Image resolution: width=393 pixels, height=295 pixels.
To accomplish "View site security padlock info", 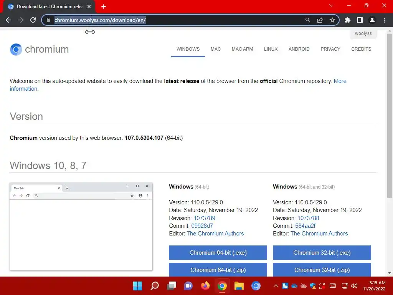I will (48, 20).
